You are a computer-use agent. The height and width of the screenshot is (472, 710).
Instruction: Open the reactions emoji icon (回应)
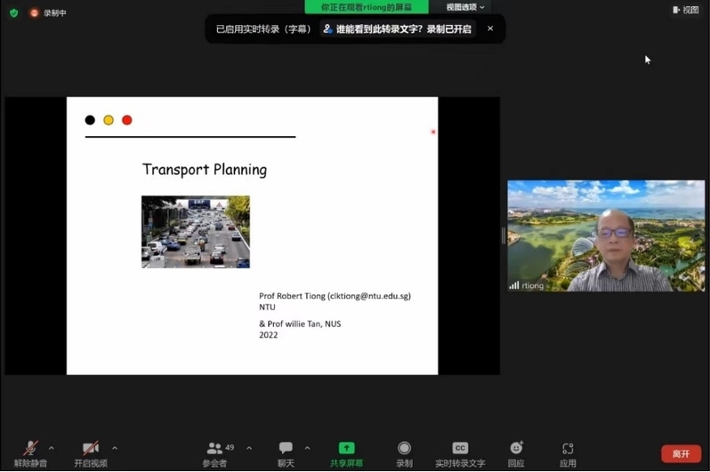pos(516,449)
